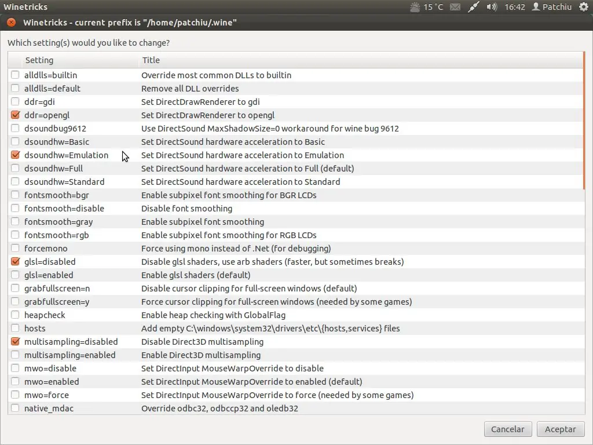
Task: Confirm with the Aceptar button
Action: click(x=561, y=429)
